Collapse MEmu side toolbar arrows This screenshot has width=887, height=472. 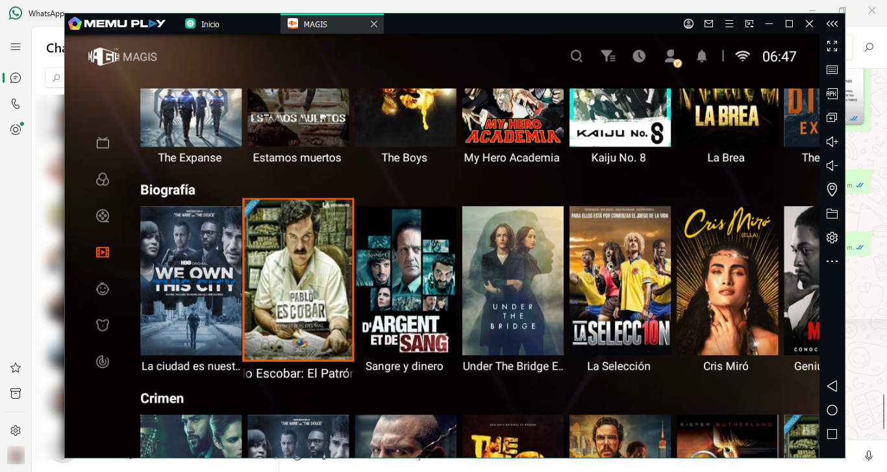[x=832, y=24]
